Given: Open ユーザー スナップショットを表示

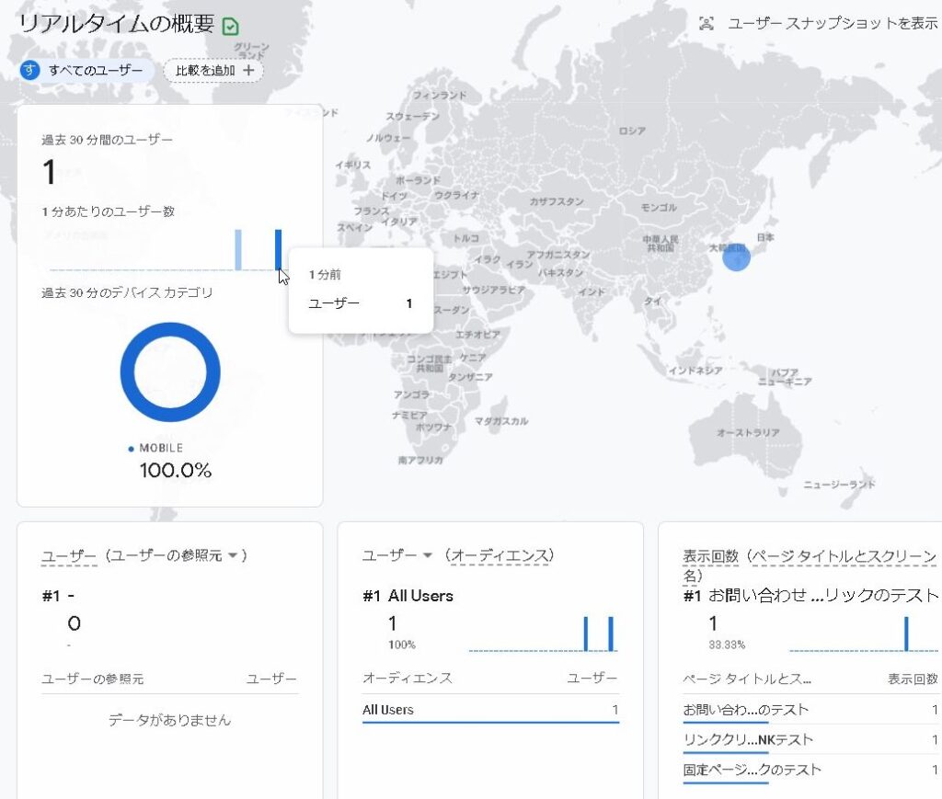Looking at the screenshot, I should (832, 24).
